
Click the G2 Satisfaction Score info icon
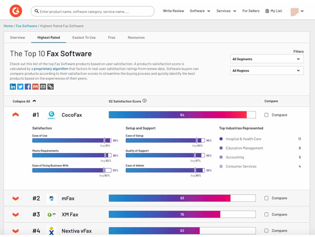(145, 101)
